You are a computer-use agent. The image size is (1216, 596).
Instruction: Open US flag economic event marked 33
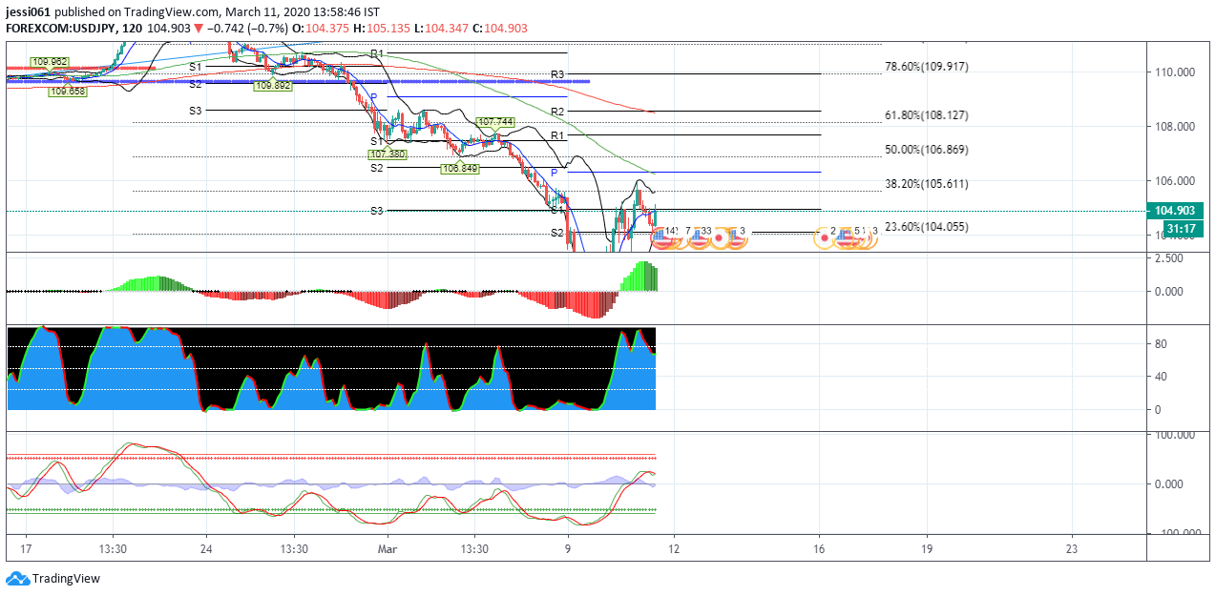[x=699, y=238]
